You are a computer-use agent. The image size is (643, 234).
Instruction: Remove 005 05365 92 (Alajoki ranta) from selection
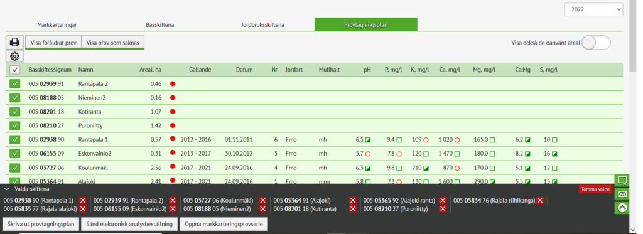[443, 200]
